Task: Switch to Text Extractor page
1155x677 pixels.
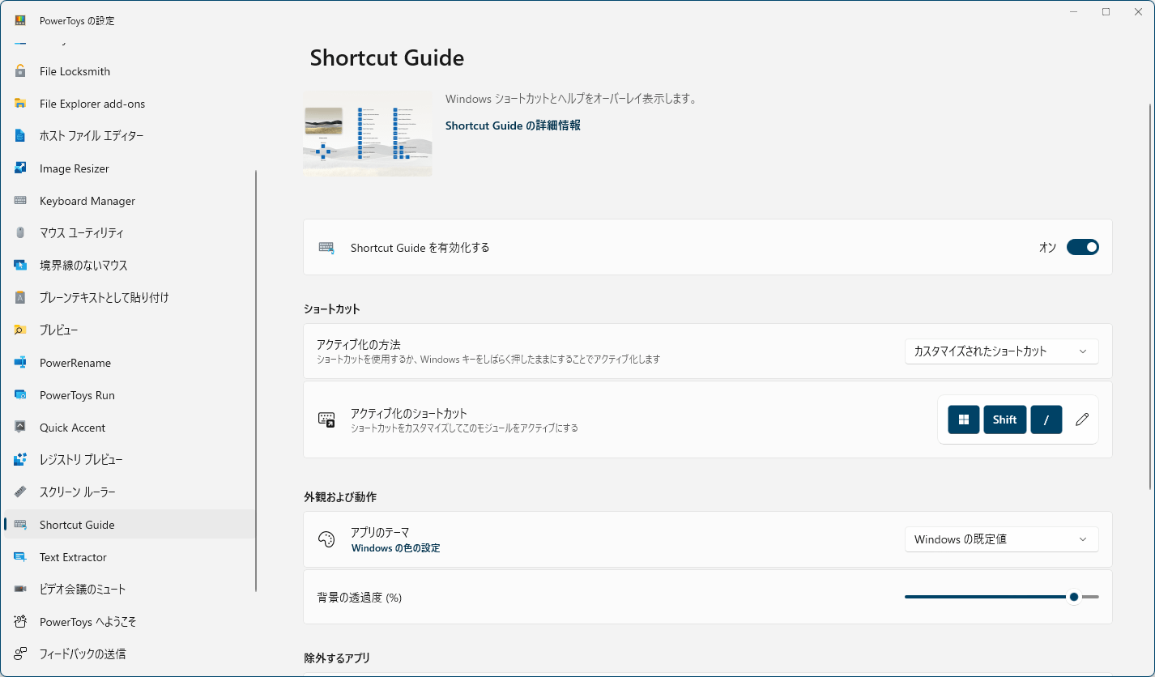Action: [130, 557]
